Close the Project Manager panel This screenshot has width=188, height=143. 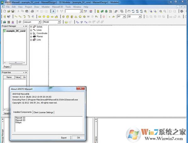pos(26,26)
